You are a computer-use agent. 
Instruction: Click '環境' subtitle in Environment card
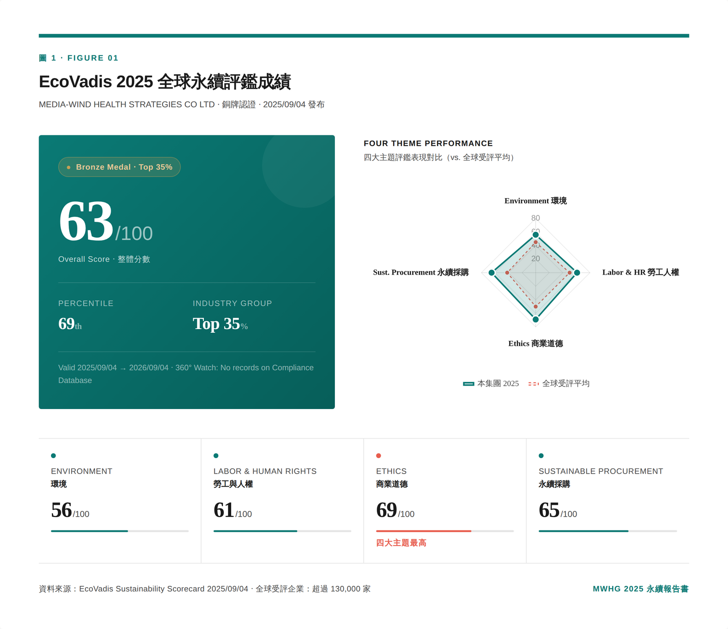pyautogui.click(x=59, y=484)
